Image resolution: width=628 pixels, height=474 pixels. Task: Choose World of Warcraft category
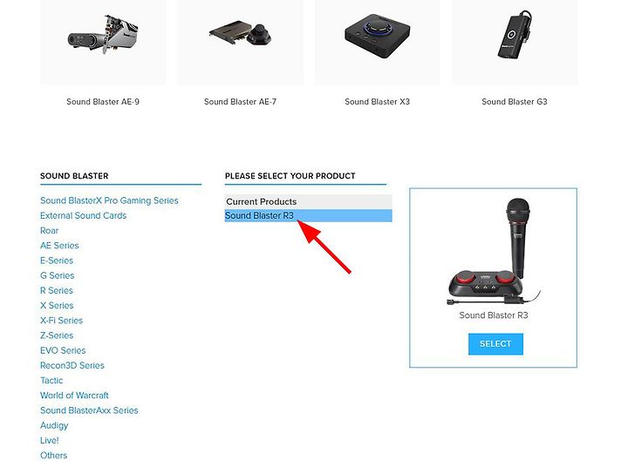[x=74, y=396]
